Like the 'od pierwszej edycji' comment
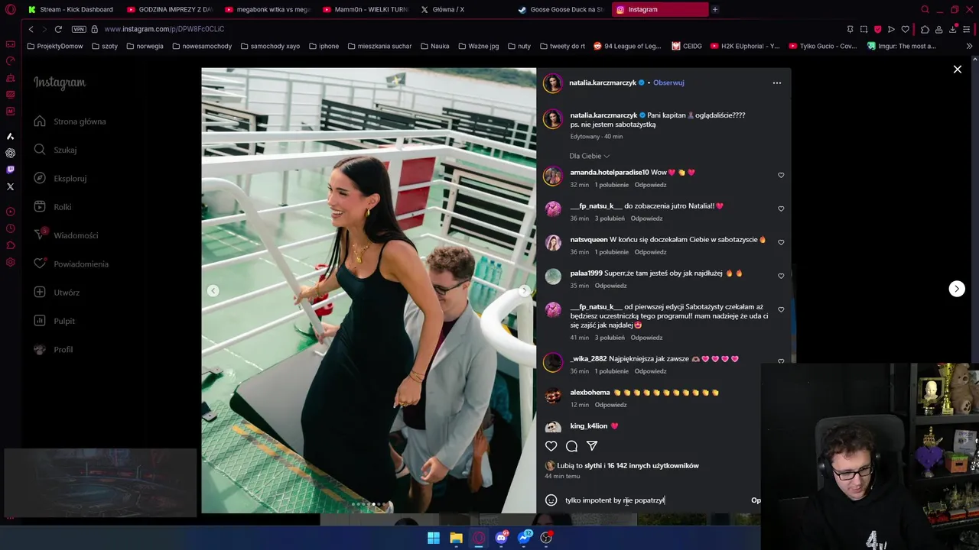Image resolution: width=979 pixels, height=550 pixels. click(781, 309)
